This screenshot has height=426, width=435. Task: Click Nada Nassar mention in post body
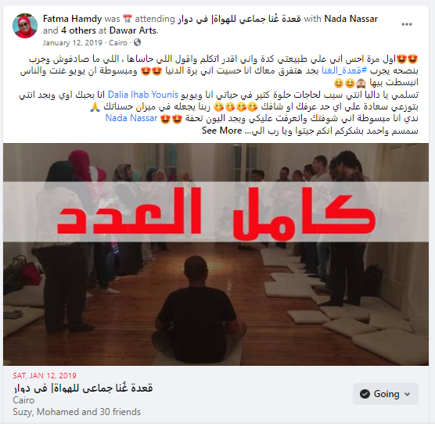131,118
